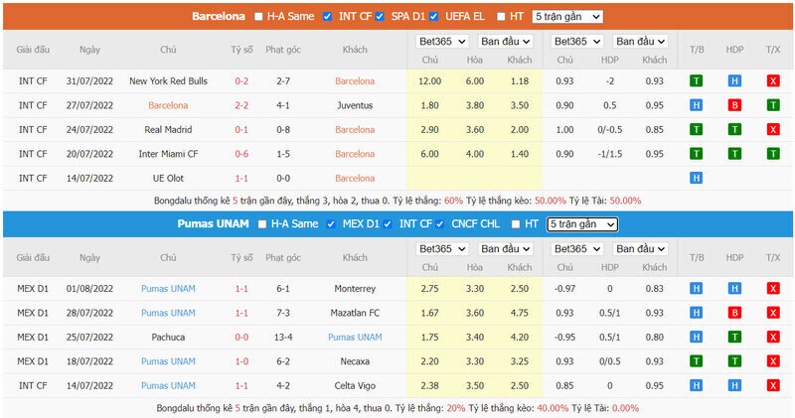The width and height of the screenshot is (795, 418).
Task: Click 12.00 home odds in New York Red Bulls row
Action: tap(430, 81)
